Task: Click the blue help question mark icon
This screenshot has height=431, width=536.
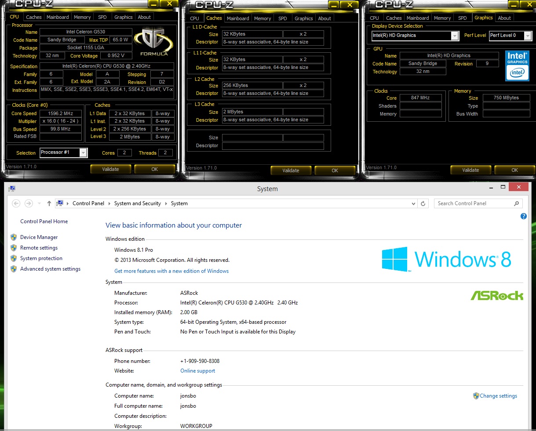Action: point(523,216)
